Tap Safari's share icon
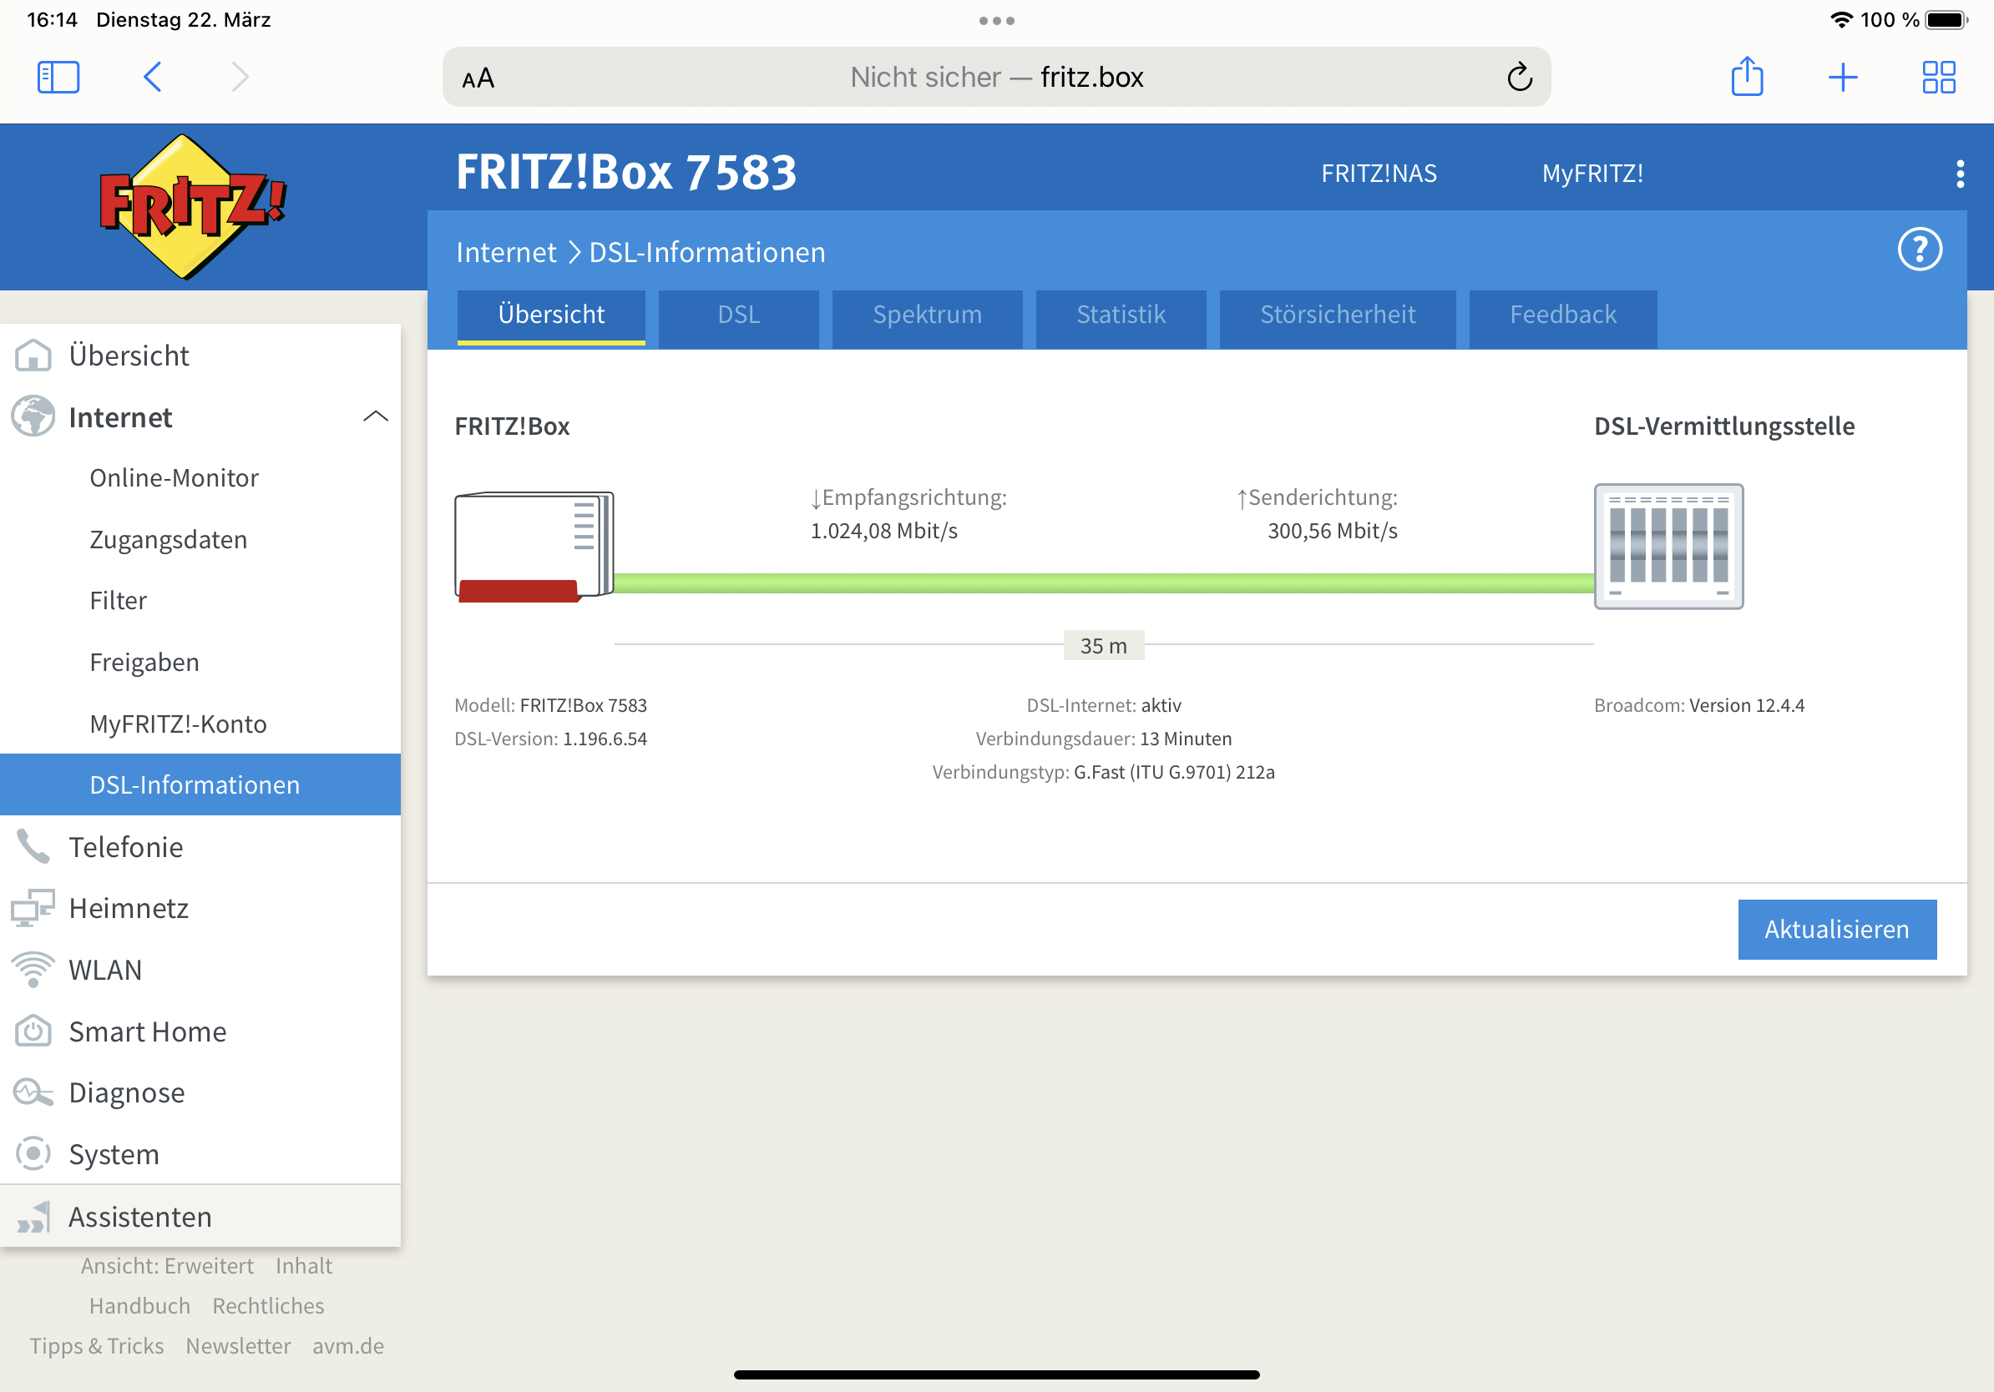Image resolution: width=1994 pixels, height=1392 pixels. coord(1747,78)
